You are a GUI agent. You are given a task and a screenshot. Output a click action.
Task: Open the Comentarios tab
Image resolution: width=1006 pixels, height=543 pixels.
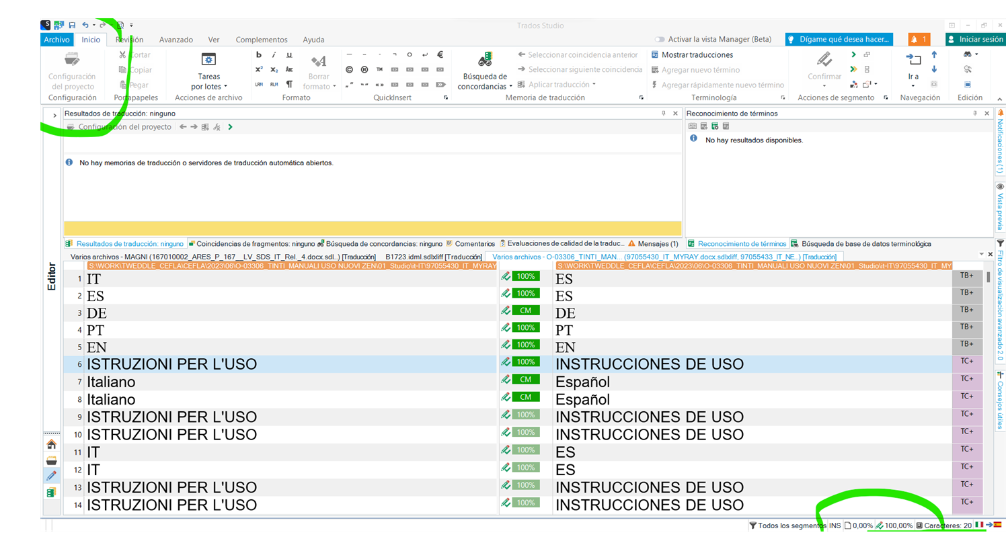(470, 243)
